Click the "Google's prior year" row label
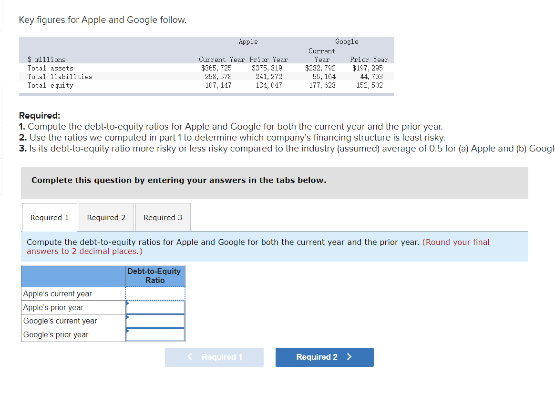 (x=56, y=334)
